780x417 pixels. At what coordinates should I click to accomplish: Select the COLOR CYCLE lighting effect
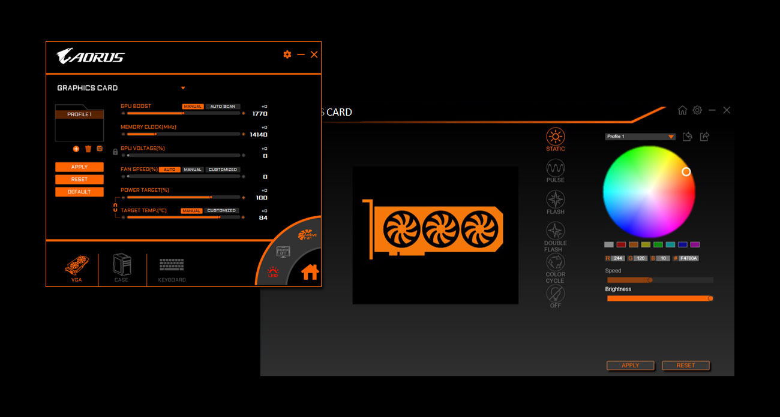point(555,268)
